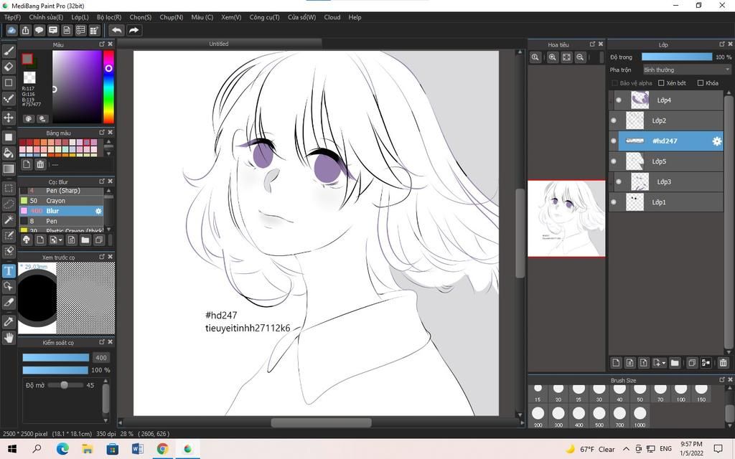Enable the Xén bớt clipping checkbox

[661, 83]
